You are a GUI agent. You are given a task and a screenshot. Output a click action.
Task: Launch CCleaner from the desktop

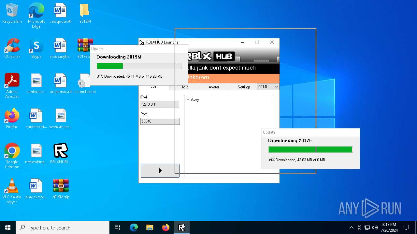[12, 49]
